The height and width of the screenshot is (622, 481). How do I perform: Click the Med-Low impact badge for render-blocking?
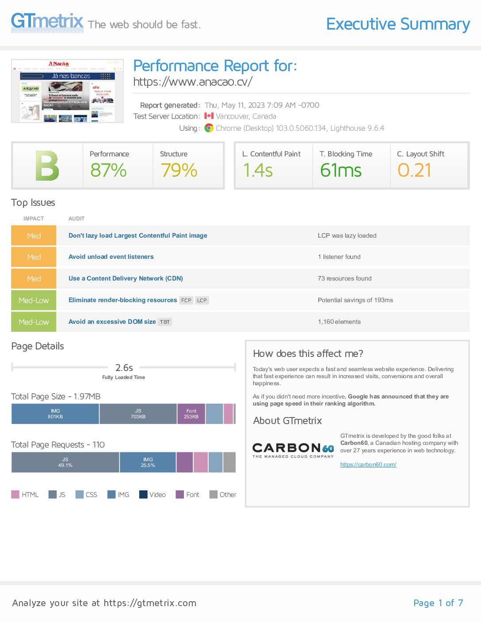(34, 300)
